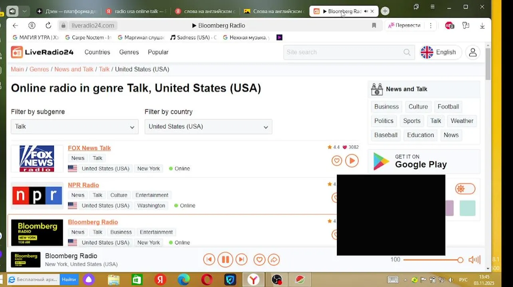Image resolution: width=513 pixels, height=287 pixels.
Task: Click the Перевести translate button
Action: click(404, 26)
